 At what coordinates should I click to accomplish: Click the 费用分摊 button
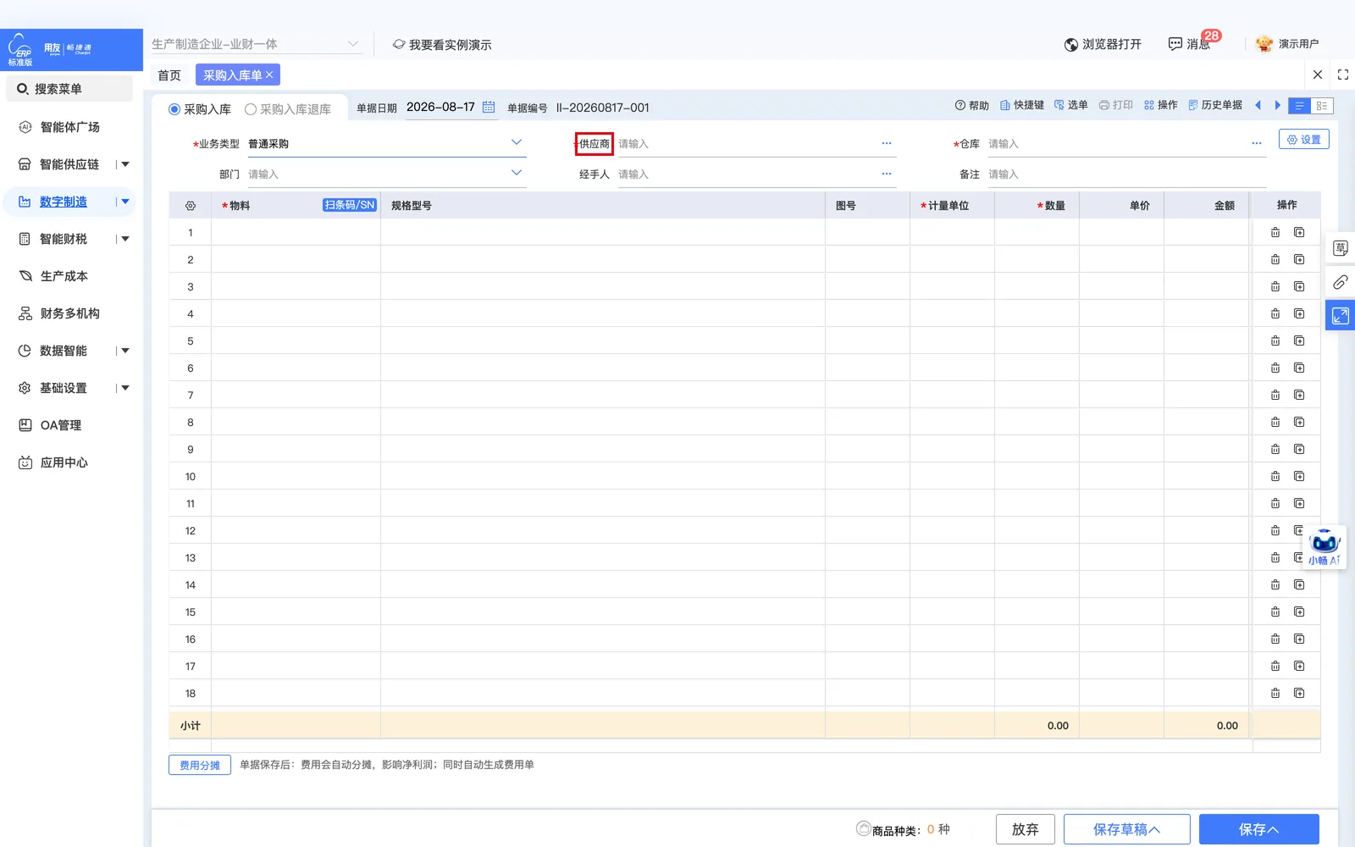tap(200, 765)
